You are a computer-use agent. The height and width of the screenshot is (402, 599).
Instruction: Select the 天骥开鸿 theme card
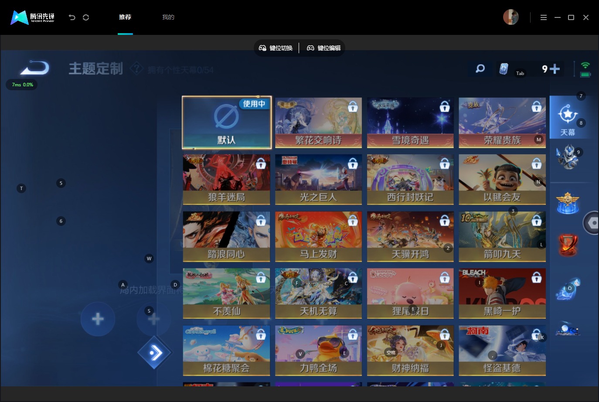pyautogui.click(x=410, y=237)
